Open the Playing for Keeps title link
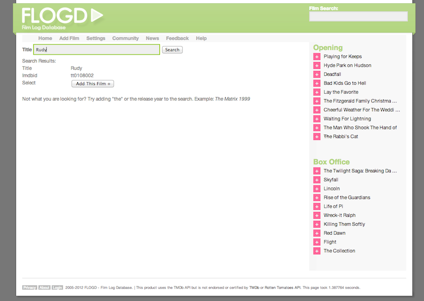 click(x=342, y=57)
